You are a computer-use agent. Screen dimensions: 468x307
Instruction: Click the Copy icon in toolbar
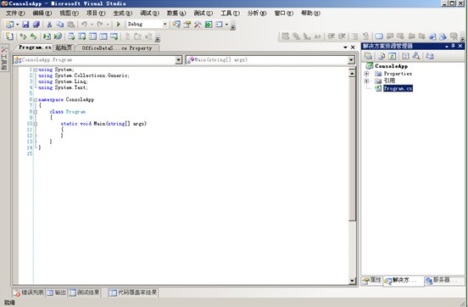point(60,25)
